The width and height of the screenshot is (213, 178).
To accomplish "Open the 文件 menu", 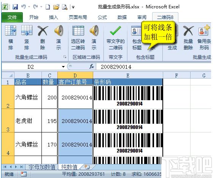I will (12, 17).
